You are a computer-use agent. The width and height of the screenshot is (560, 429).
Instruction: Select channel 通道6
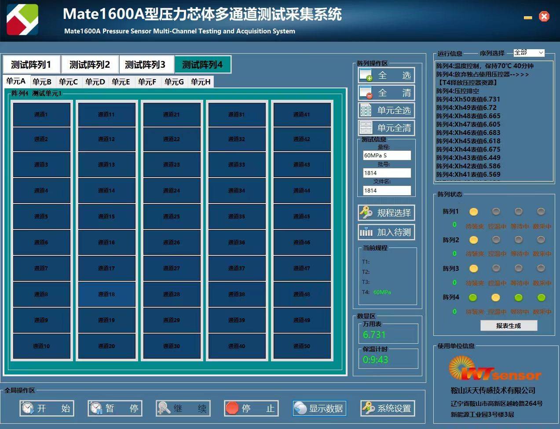tap(41, 242)
